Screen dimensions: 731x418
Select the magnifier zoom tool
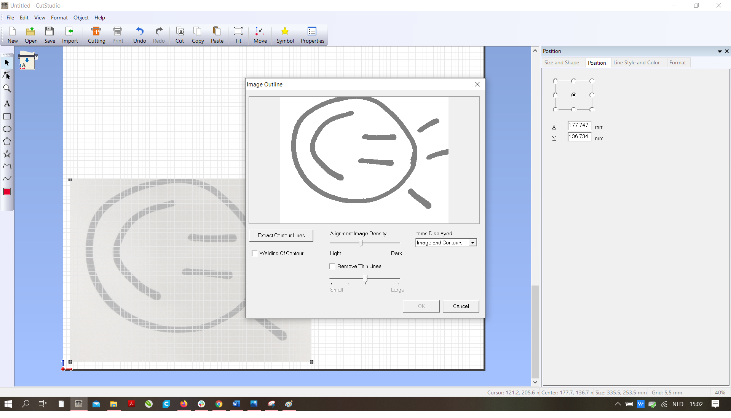[x=7, y=89]
